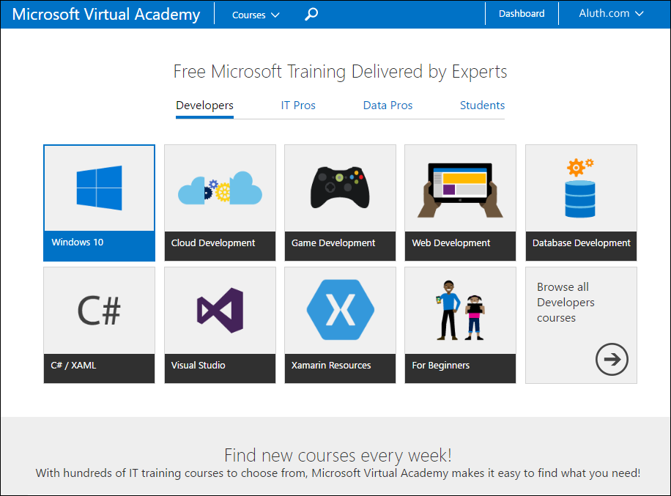Expand the Courses dropdown menu
This screenshot has height=496, width=671.
(254, 14)
